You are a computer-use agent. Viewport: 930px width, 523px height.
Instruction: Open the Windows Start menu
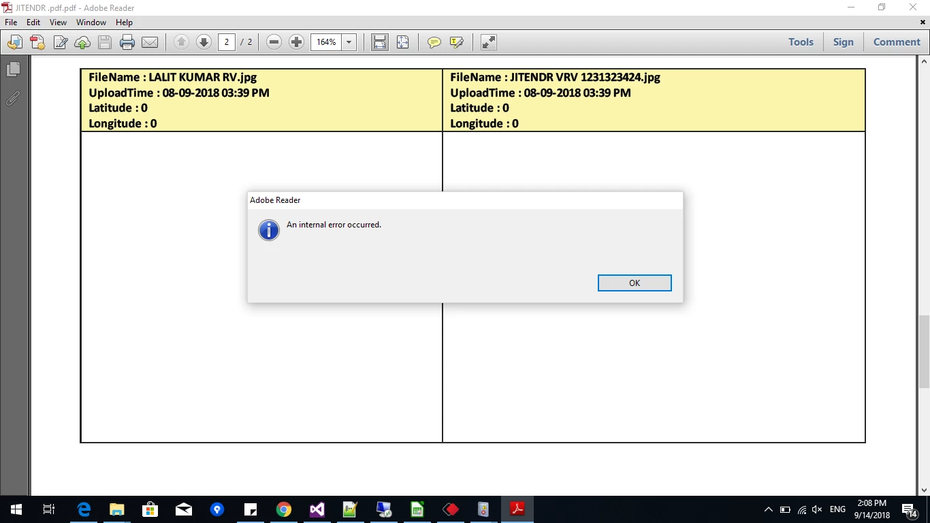[16, 509]
